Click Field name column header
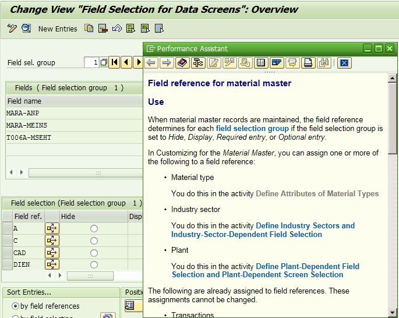This screenshot has width=399, height=318. (x=75, y=101)
